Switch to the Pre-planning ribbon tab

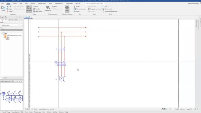pos(59,3)
